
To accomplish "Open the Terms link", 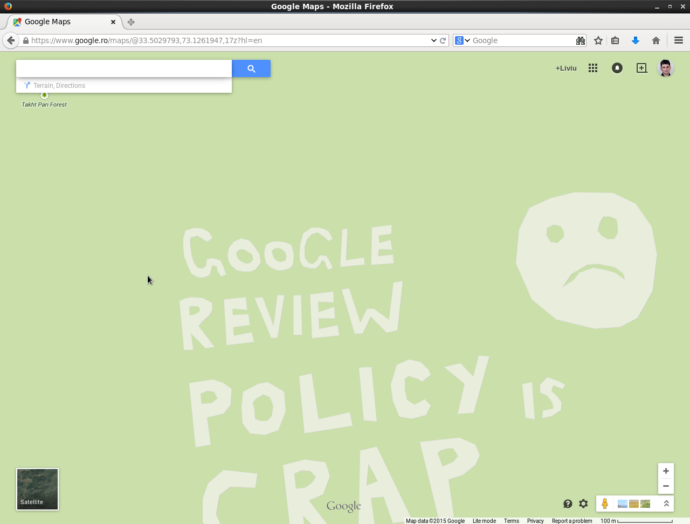I will point(512,521).
